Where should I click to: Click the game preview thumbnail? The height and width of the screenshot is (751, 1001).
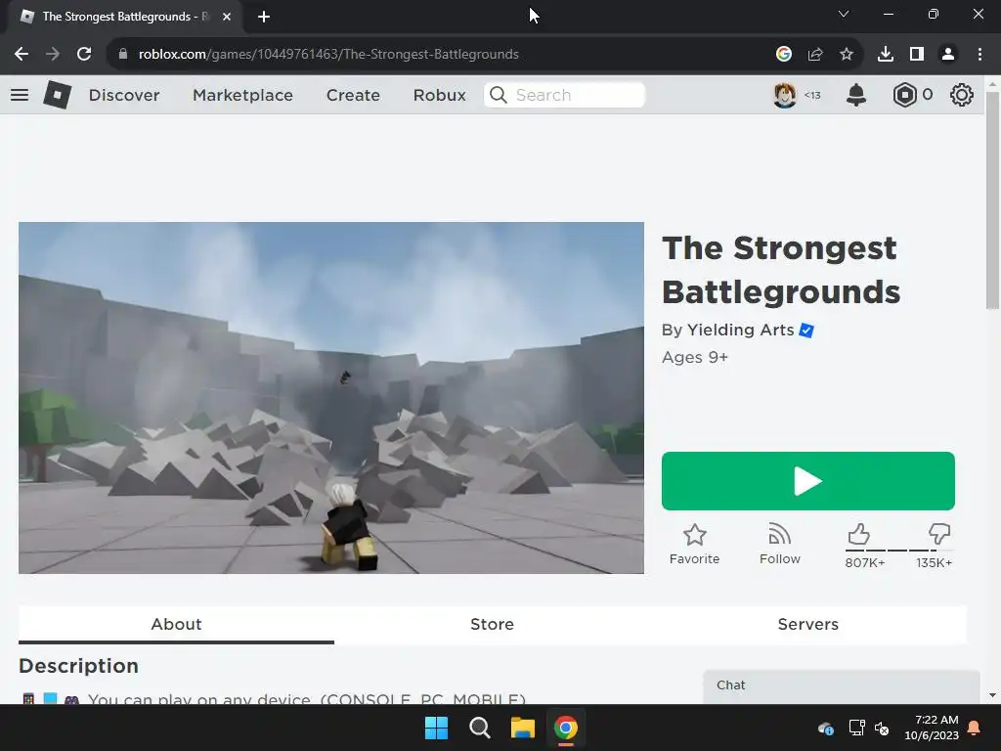(x=331, y=398)
